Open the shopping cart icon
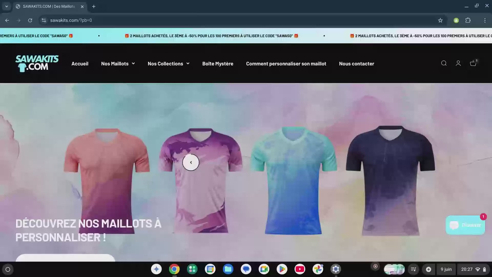Viewport: 492px width, 277px height. [x=473, y=63]
